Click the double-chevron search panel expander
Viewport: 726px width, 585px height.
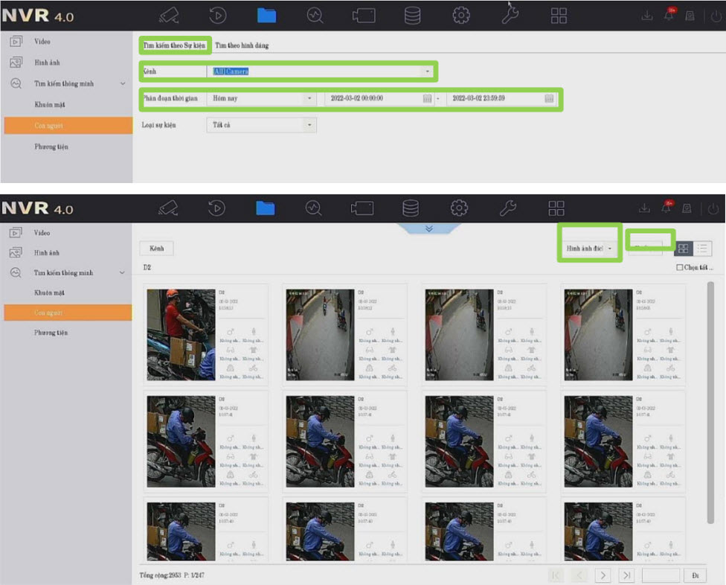pyautogui.click(x=428, y=228)
